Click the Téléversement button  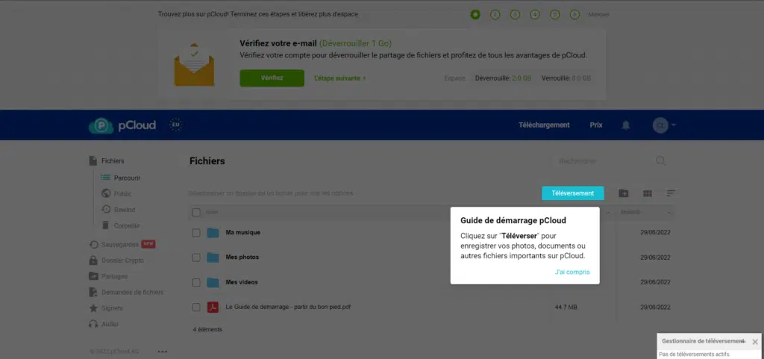pos(572,193)
